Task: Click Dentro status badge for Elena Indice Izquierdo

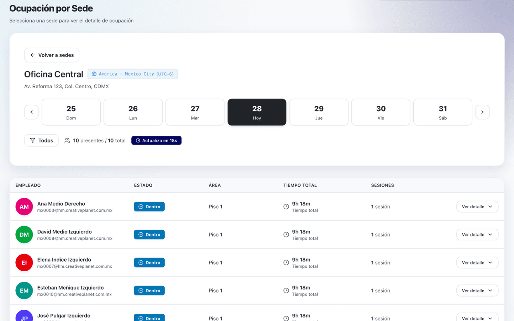Action: click(x=149, y=263)
